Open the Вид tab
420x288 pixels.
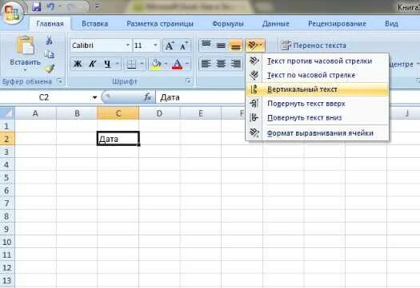pos(391,24)
